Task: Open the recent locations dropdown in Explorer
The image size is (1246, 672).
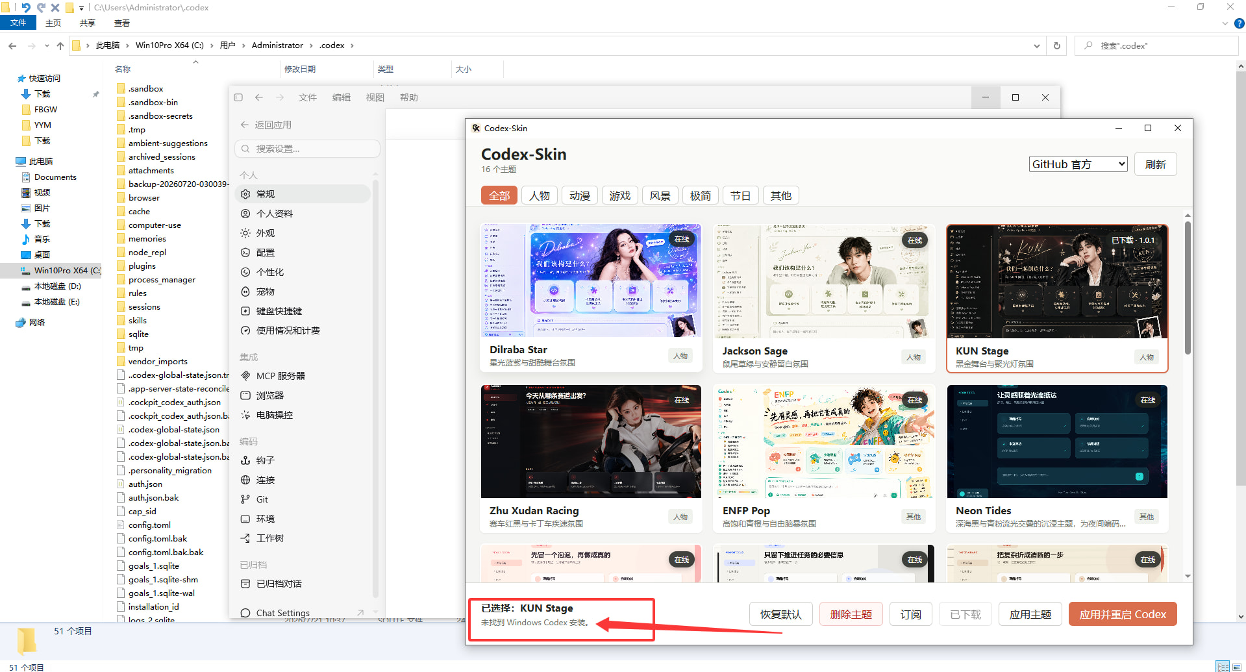Action: (x=47, y=45)
